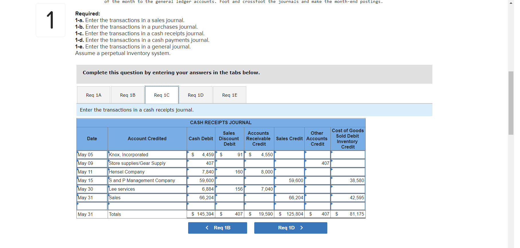
Task: Switch to the Req 1B tab
Action: (128, 95)
